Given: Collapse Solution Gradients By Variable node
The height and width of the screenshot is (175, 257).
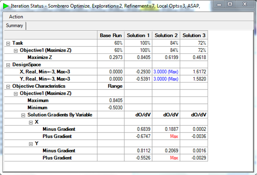Looking at the screenshot, I should coord(23,116).
